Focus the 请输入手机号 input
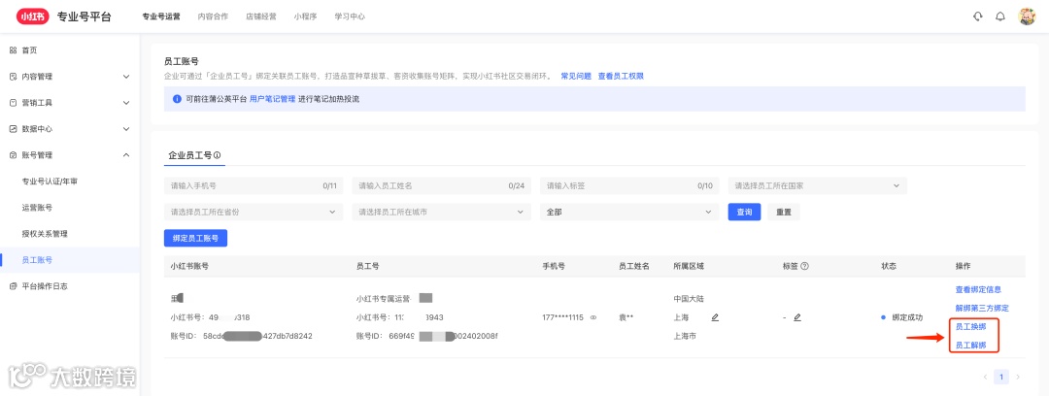This screenshot has height=396, width=1049. (253, 186)
